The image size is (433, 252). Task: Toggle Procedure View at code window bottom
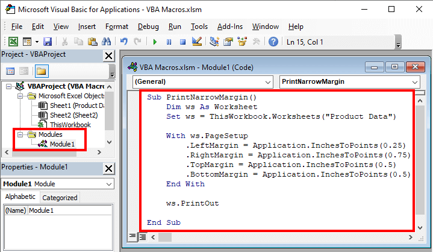click(x=133, y=237)
